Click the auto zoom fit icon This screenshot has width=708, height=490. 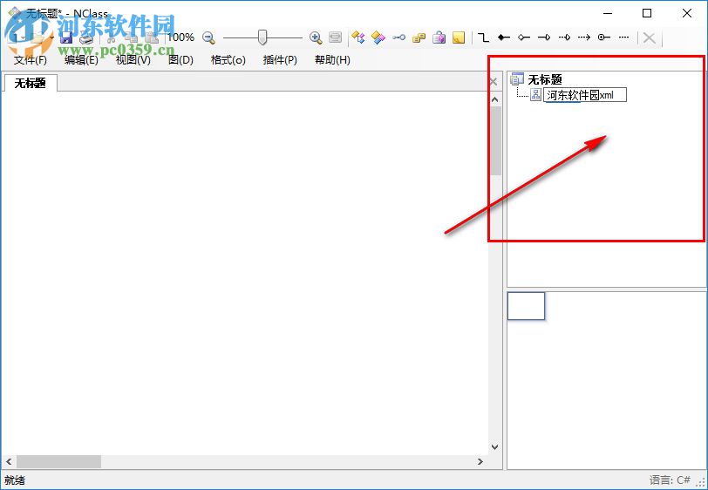tap(335, 37)
